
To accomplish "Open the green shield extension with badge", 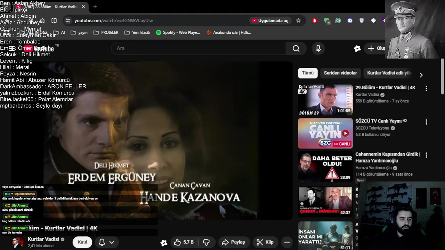I will 326,21.
